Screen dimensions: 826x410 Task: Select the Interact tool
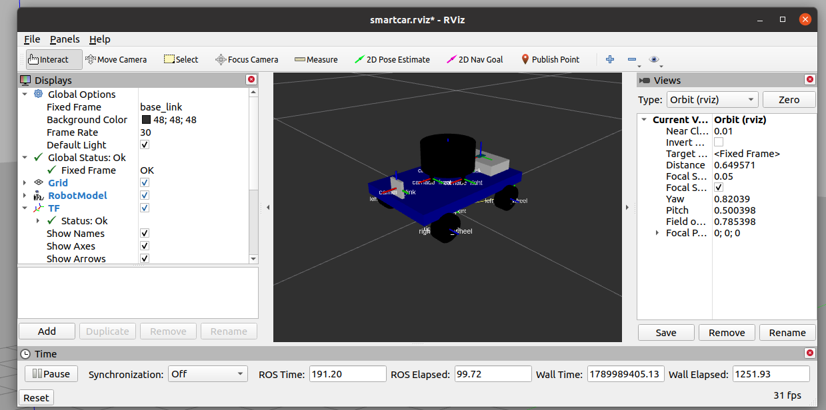coord(54,59)
